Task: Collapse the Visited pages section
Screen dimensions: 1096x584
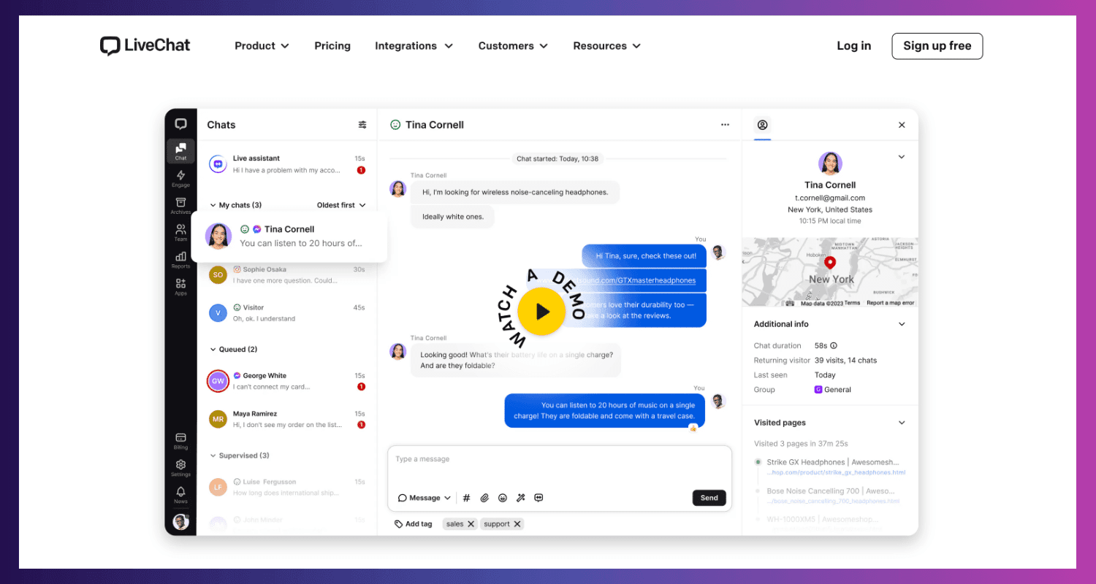Action: point(902,423)
